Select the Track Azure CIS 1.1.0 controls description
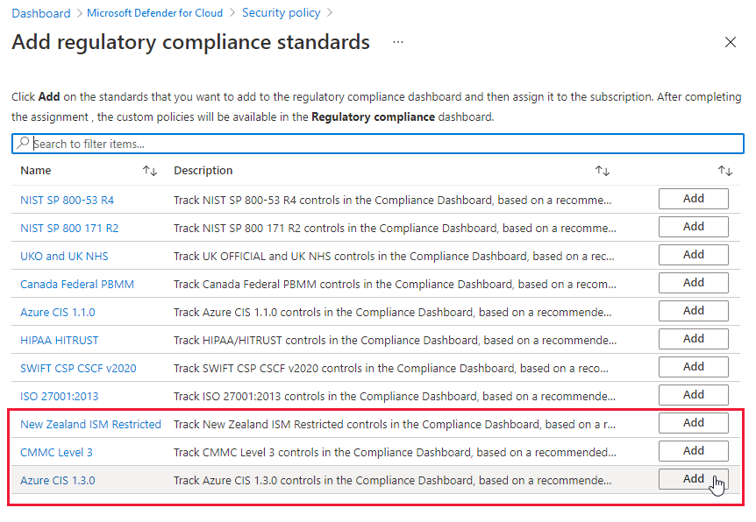The width and height of the screenshot is (756, 522). click(x=392, y=313)
